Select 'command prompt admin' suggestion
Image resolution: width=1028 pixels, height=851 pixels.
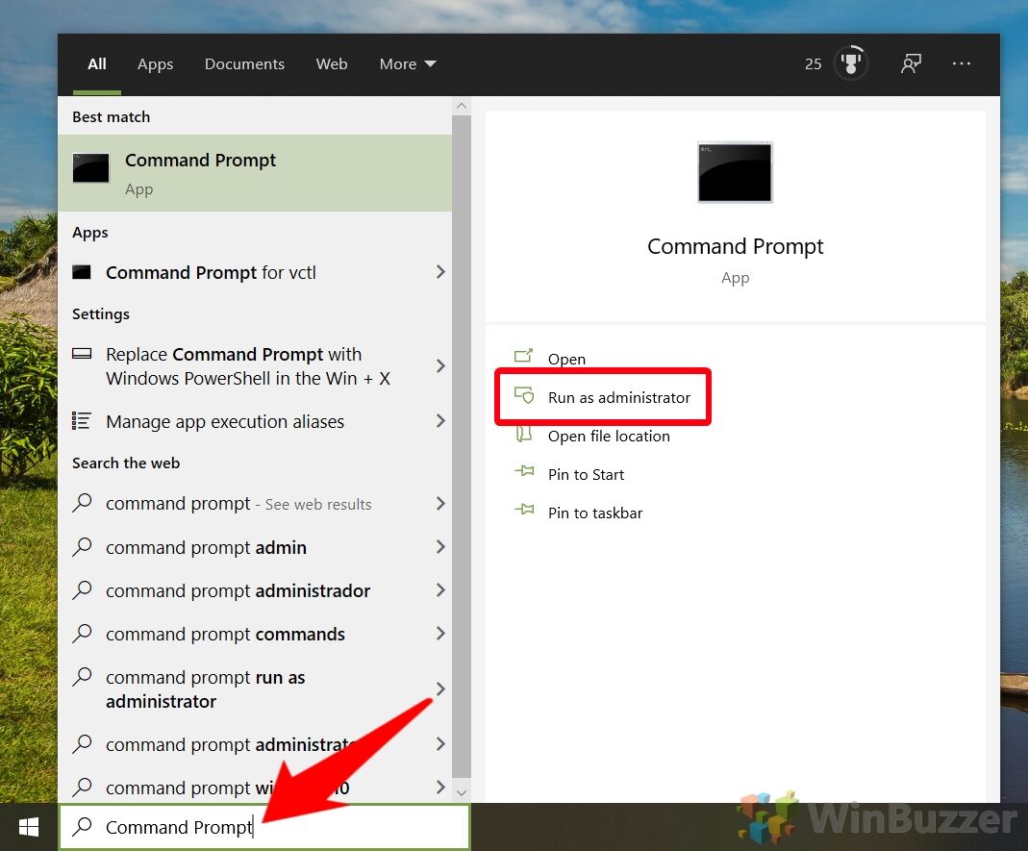255,547
